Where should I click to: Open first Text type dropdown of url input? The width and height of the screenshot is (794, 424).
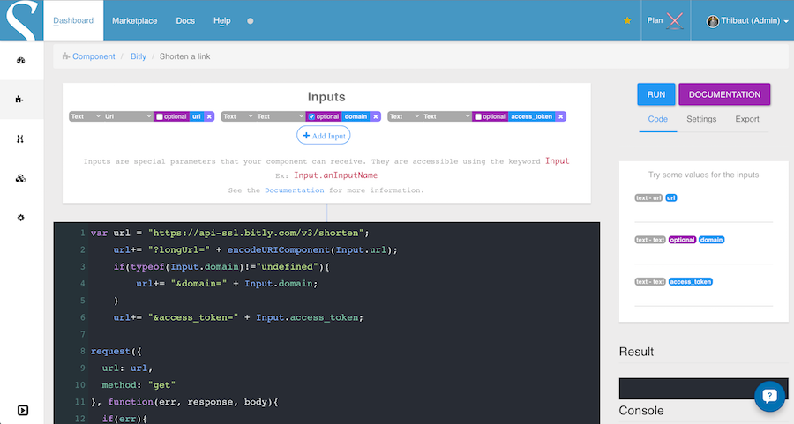[x=86, y=116]
